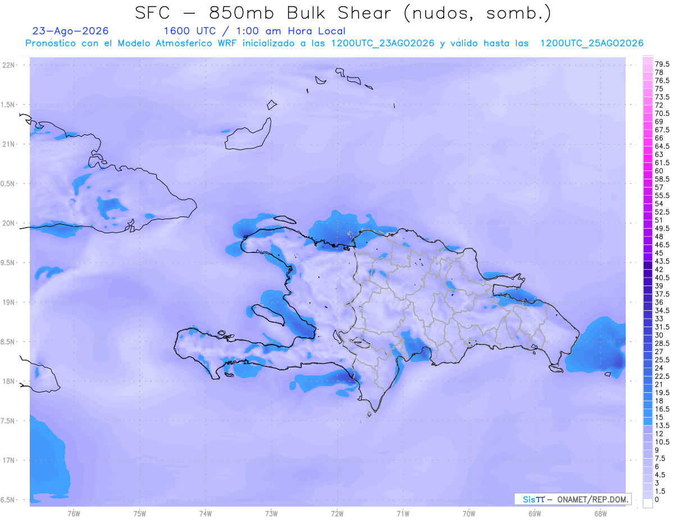Click the legend value '60'

coord(659,171)
